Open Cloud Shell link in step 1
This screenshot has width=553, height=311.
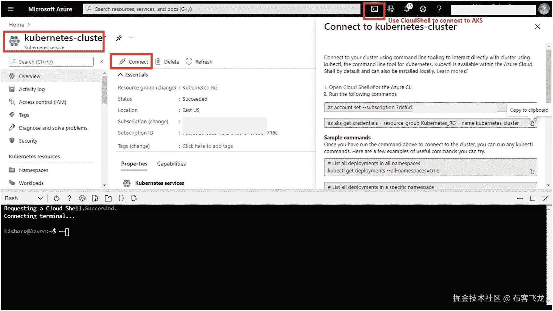click(x=352, y=87)
